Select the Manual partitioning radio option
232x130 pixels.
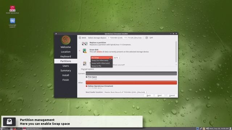(x=80, y=64)
